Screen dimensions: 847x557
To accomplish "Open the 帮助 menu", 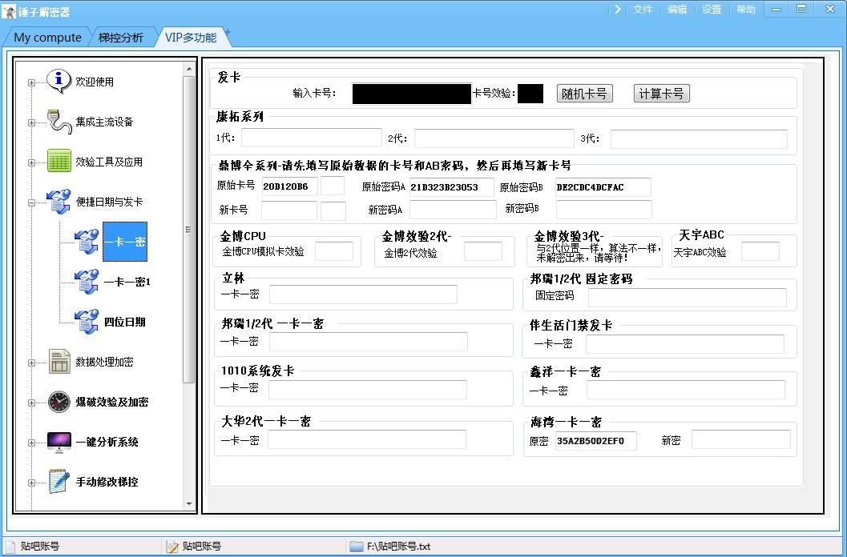I will pos(745,9).
